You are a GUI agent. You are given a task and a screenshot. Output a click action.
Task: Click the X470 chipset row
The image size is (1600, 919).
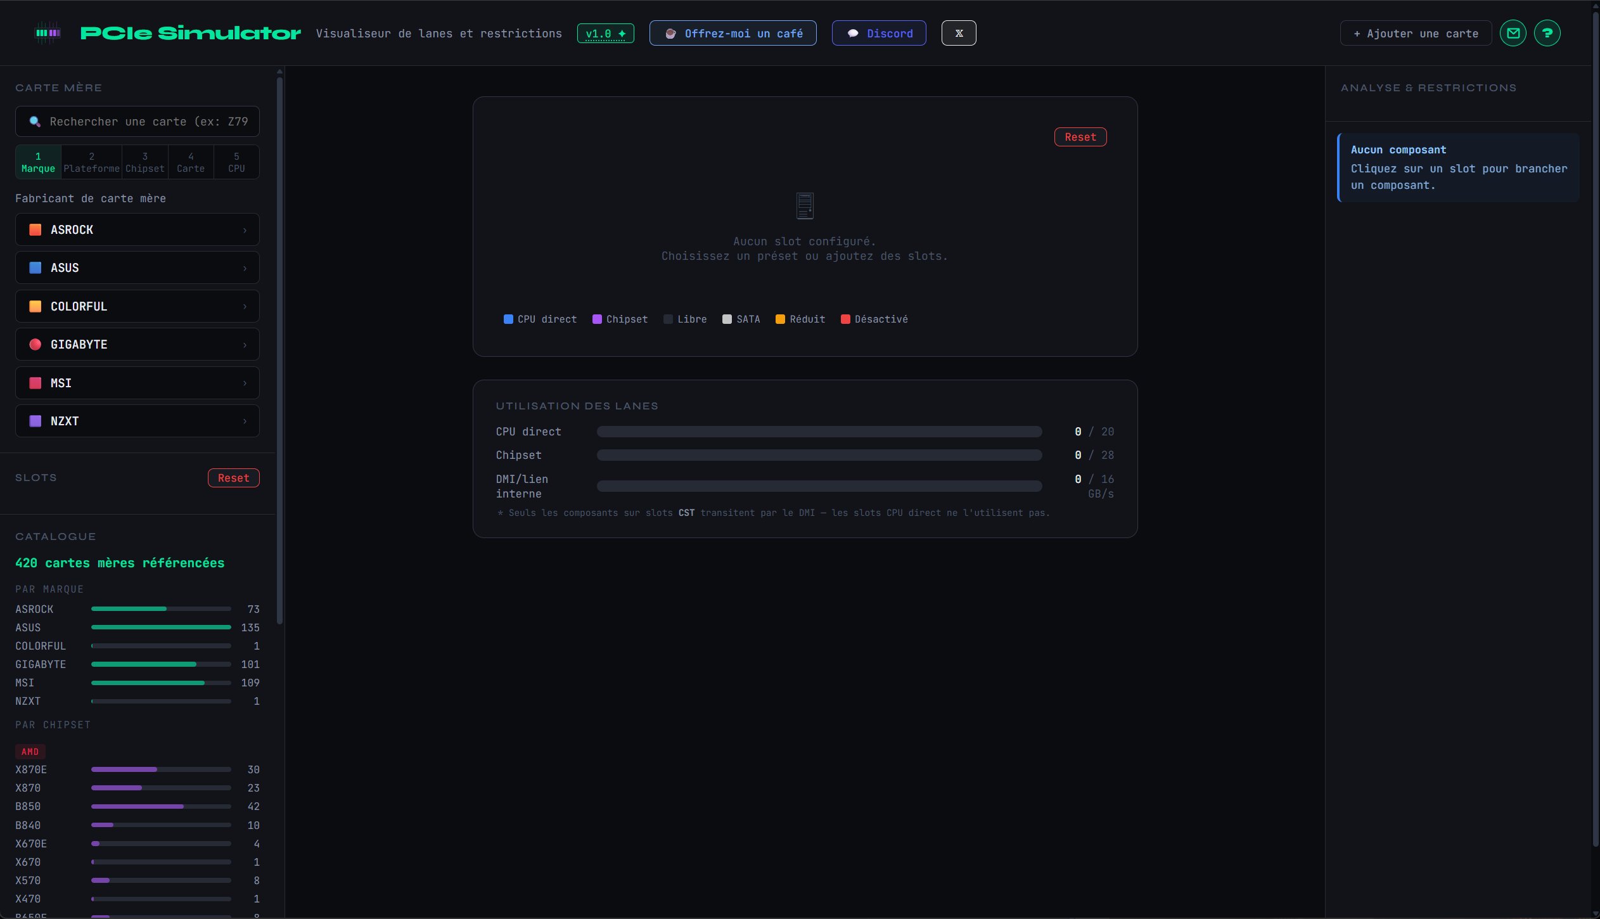point(138,899)
